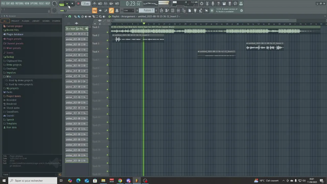Enable wait for input before recording
The height and width of the screenshot is (184, 327).
click(100, 4)
